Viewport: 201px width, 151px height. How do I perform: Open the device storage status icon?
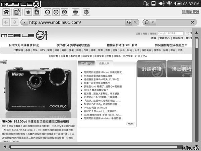(153, 3)
